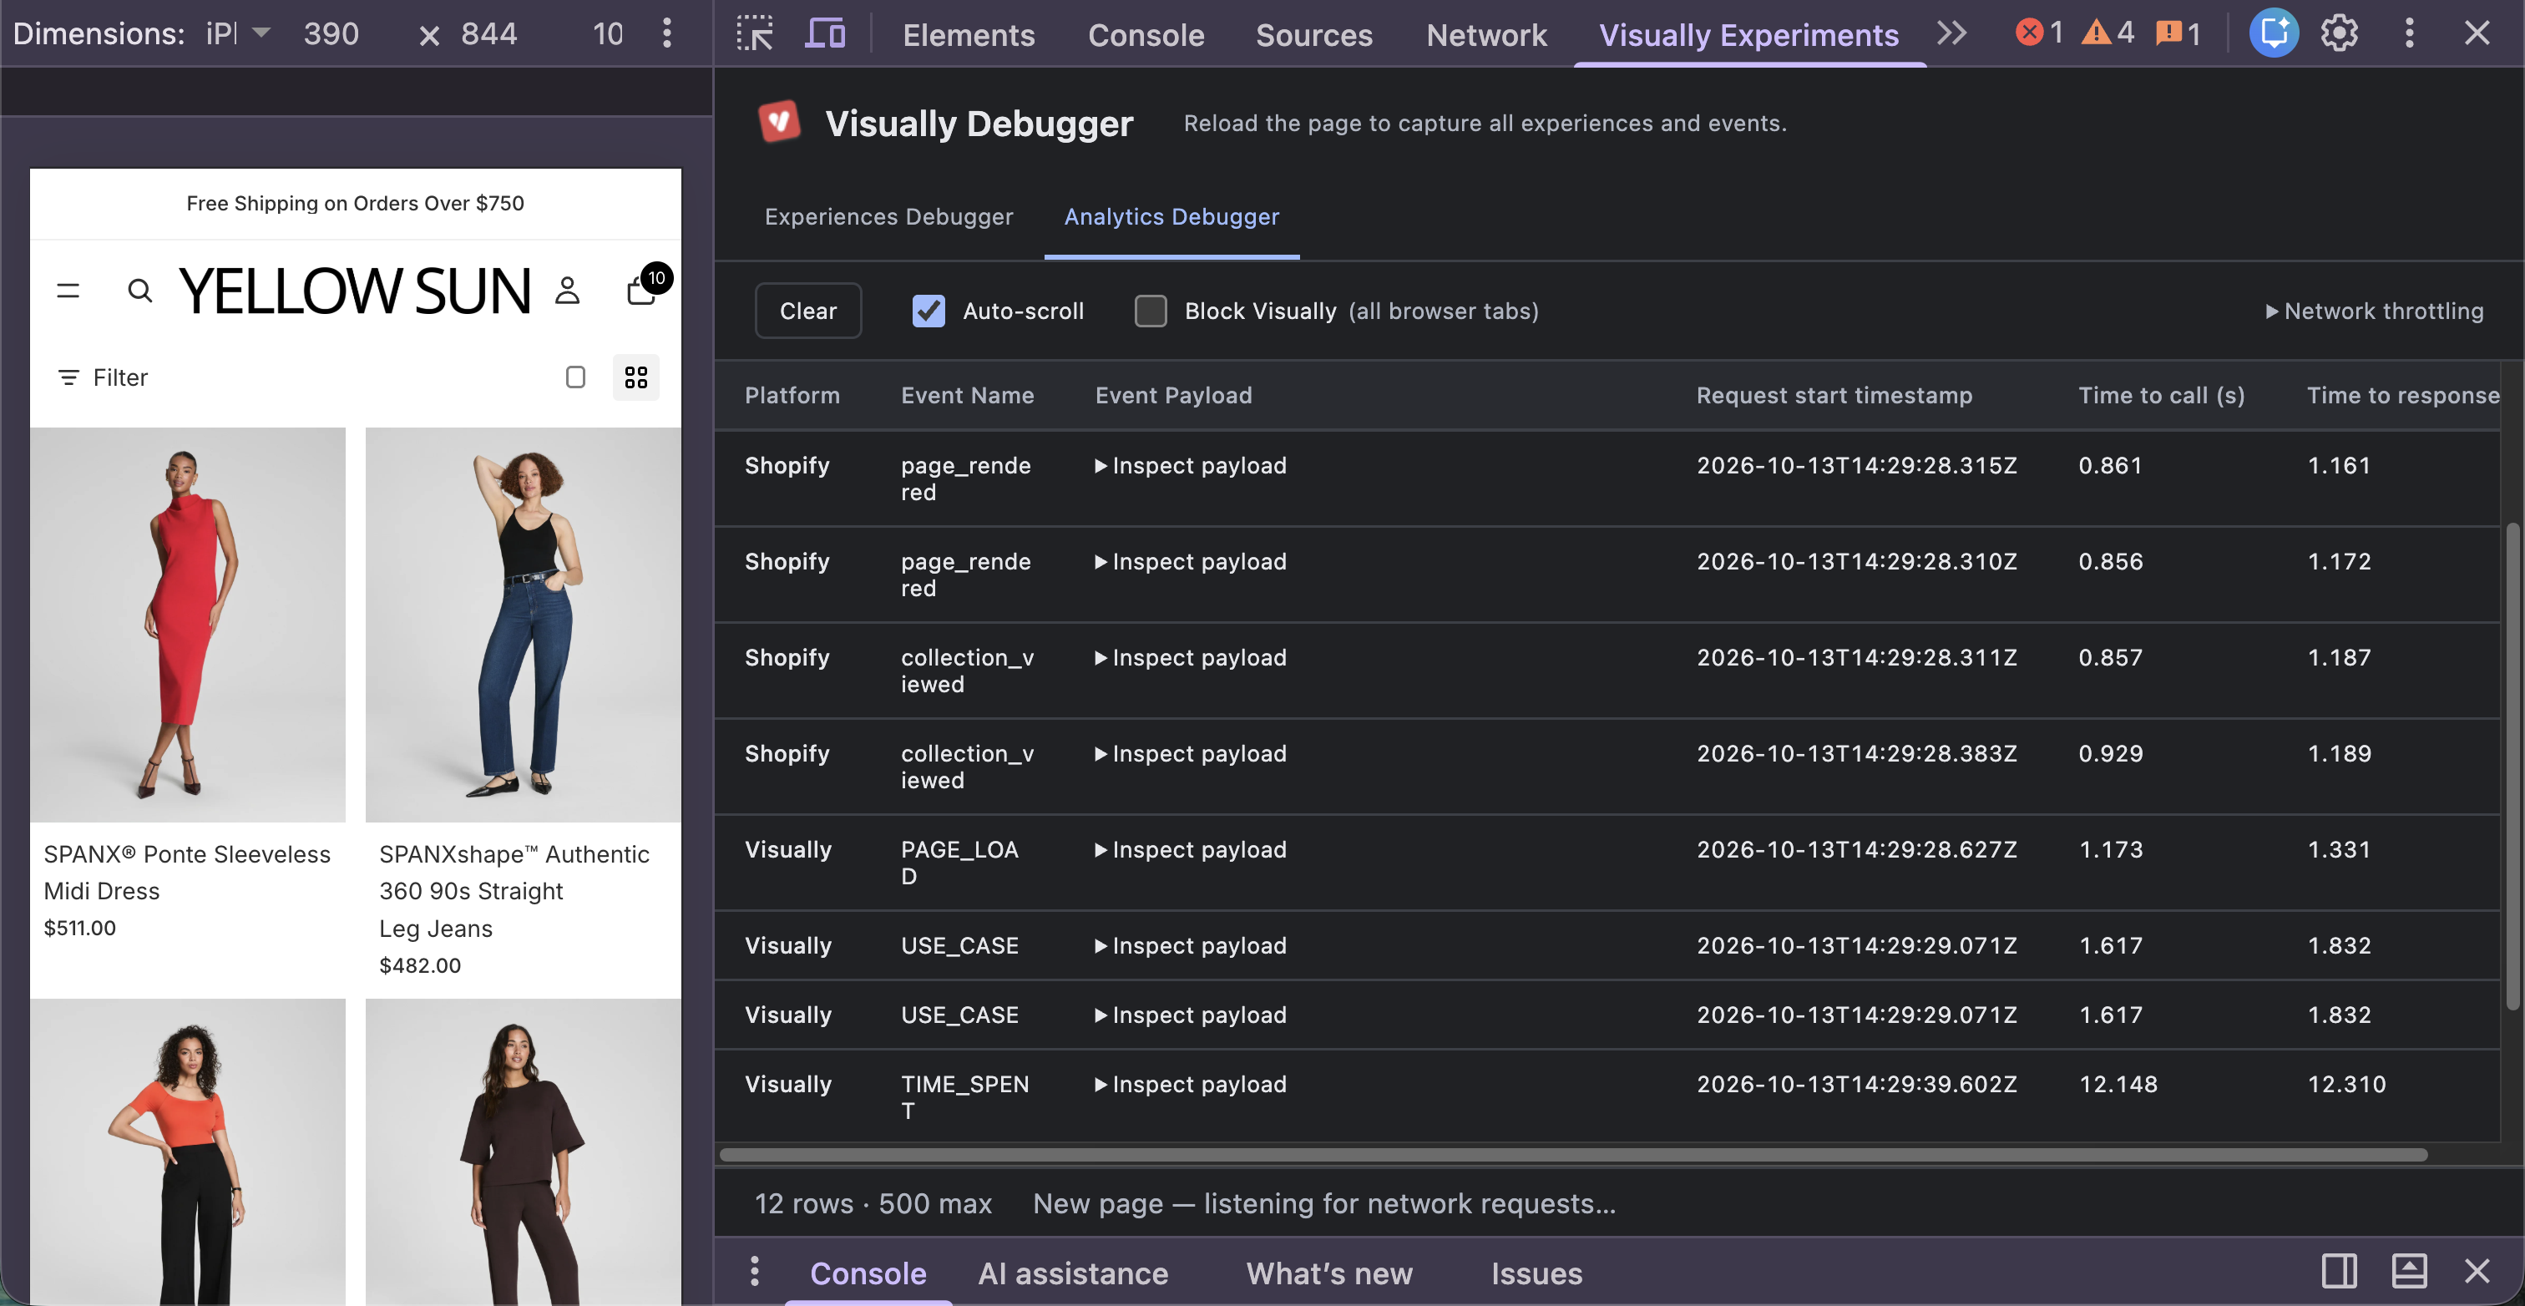
Task: Open DevTools three-dot customize menu
Action: click(2408, 33)
